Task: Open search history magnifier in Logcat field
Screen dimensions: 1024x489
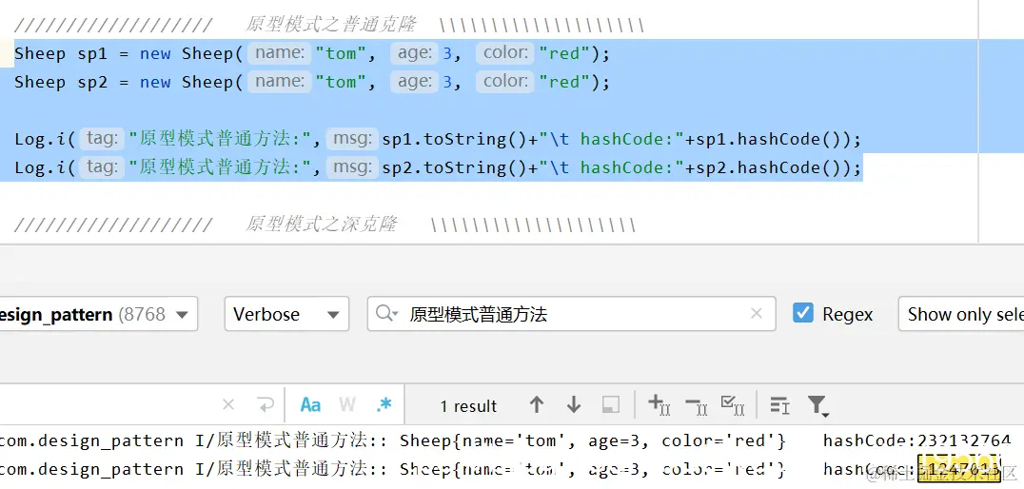Action: coord(386,314)
